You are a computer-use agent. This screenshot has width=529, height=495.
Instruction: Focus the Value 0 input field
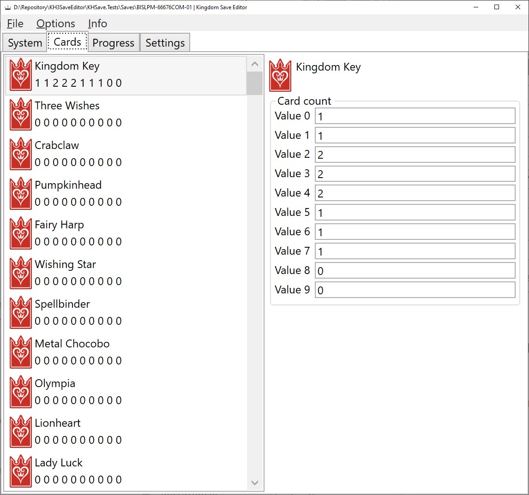(x=415, y=116)
